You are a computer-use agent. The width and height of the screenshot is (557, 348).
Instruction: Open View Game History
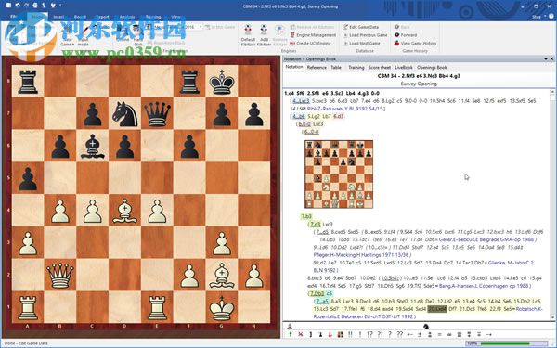click(415, 43)
